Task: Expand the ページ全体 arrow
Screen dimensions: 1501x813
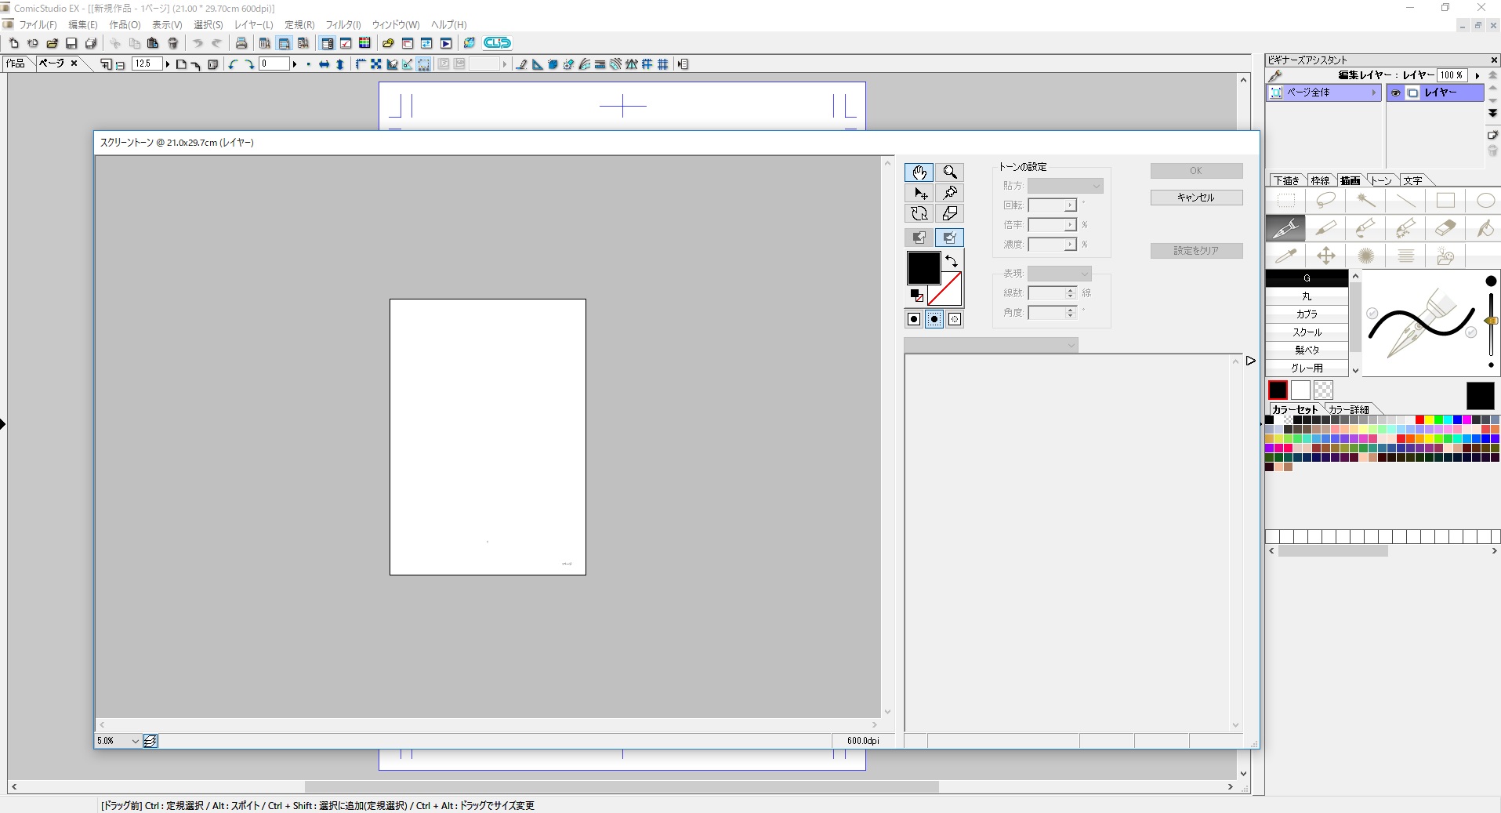Action: coord(1373,93)
